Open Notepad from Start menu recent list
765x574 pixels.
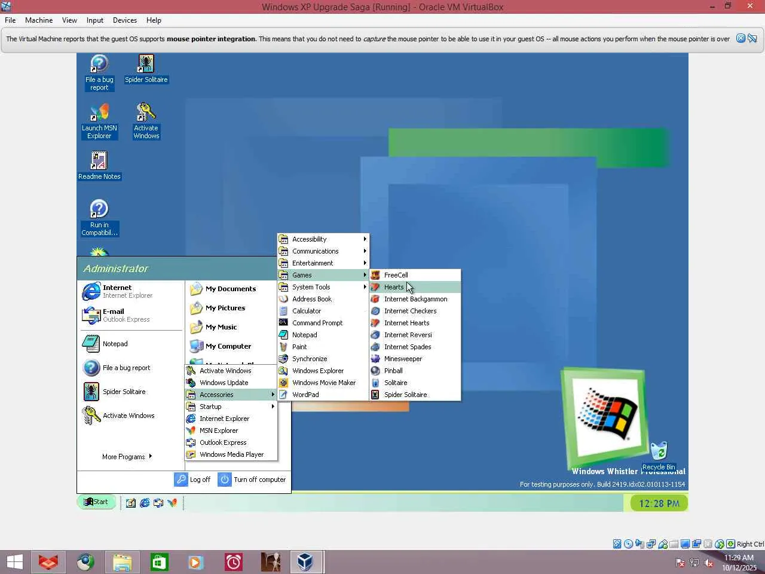[131, 344]
